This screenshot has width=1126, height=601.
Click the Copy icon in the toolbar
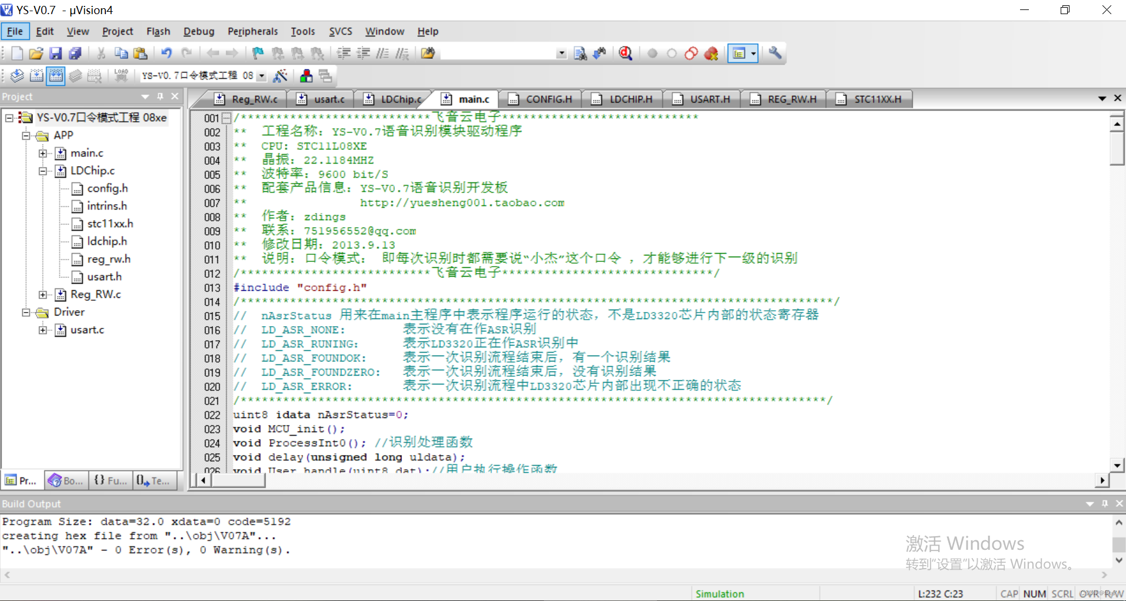(121, 54)
